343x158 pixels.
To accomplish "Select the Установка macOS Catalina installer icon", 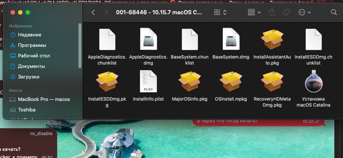I will coord(314,81).
